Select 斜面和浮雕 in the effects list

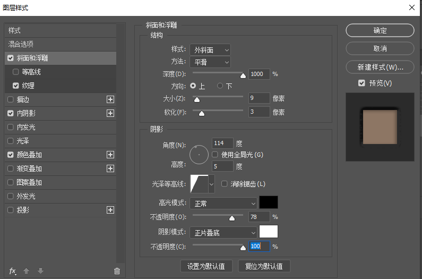pyautogui.click(x=61, y=58)
